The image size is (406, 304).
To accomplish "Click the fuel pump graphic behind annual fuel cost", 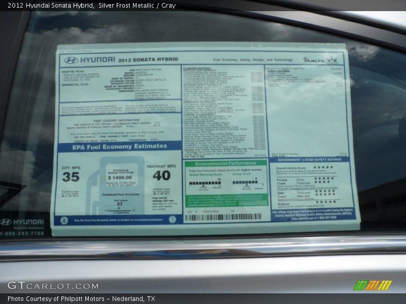I will click(x=115, y=185).
